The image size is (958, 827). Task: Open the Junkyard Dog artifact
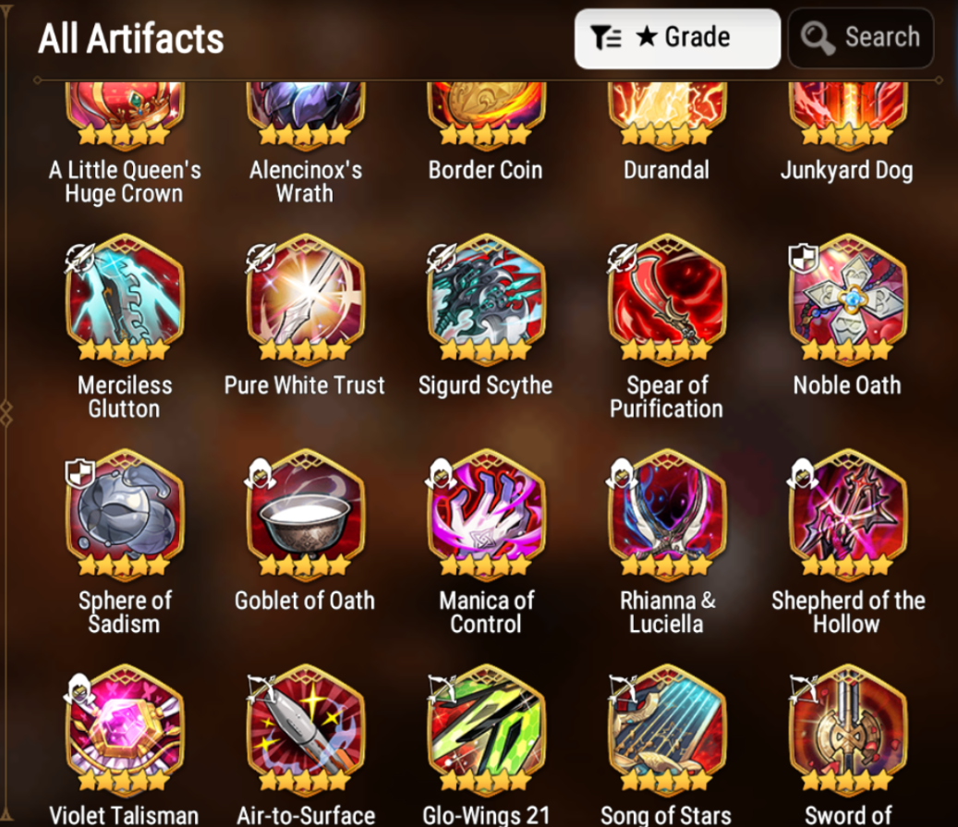[847, 115]
